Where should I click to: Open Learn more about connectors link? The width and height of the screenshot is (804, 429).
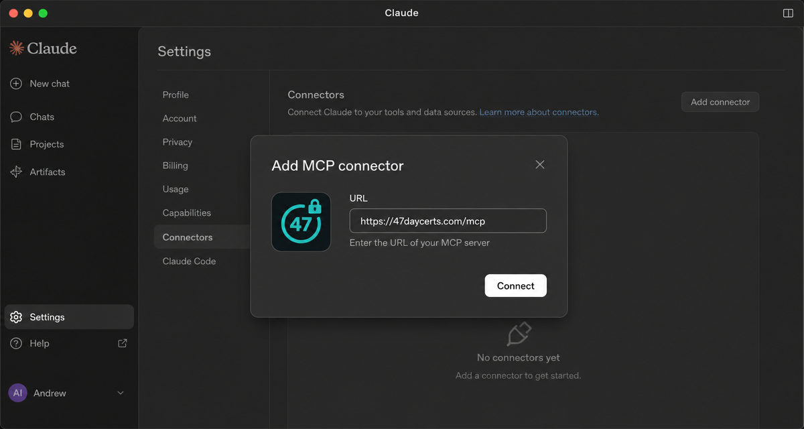(x=539, y=112)
